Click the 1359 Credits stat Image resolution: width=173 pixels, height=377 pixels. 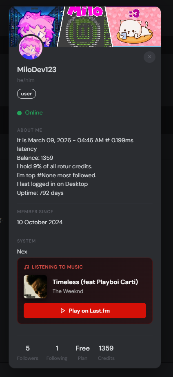[x=106, y=353]
